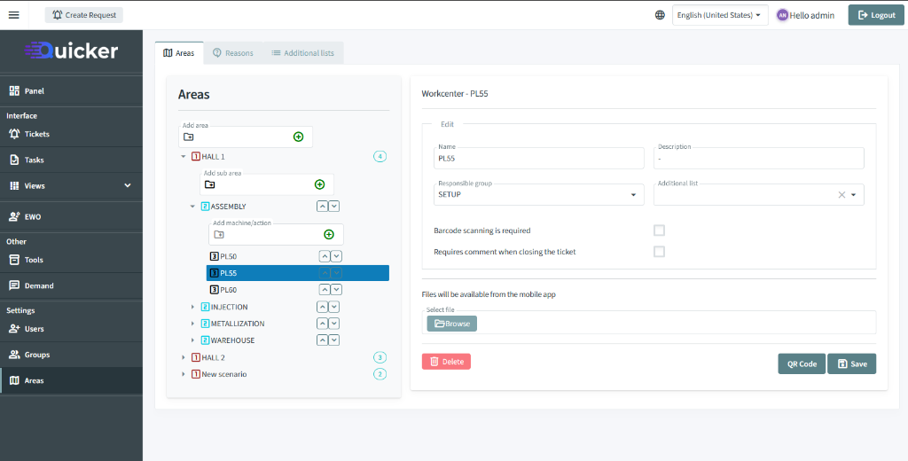The width and height of the screenshot is (908, 461).
Task: Toggle Requires comment when closing ticket
Action: click(659, 252)
